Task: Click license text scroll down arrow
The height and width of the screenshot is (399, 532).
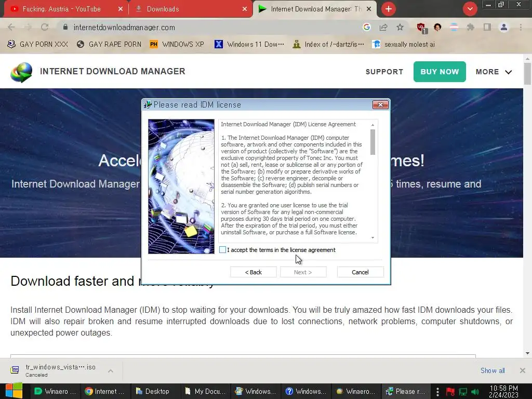Action: tap(373, 238)
